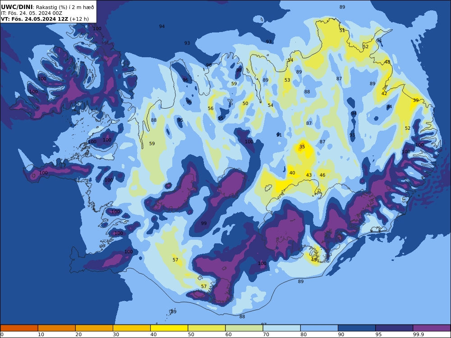
Task: Click the legend label '40'
Action: click(x=154, y=334)
